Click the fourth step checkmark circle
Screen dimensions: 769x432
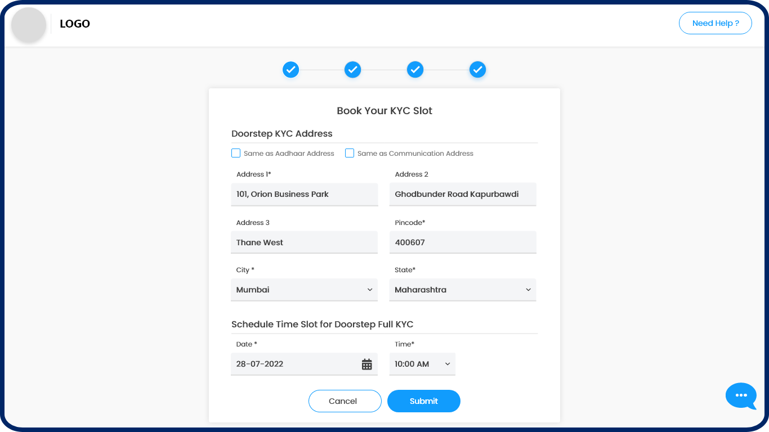click(477, 70)
